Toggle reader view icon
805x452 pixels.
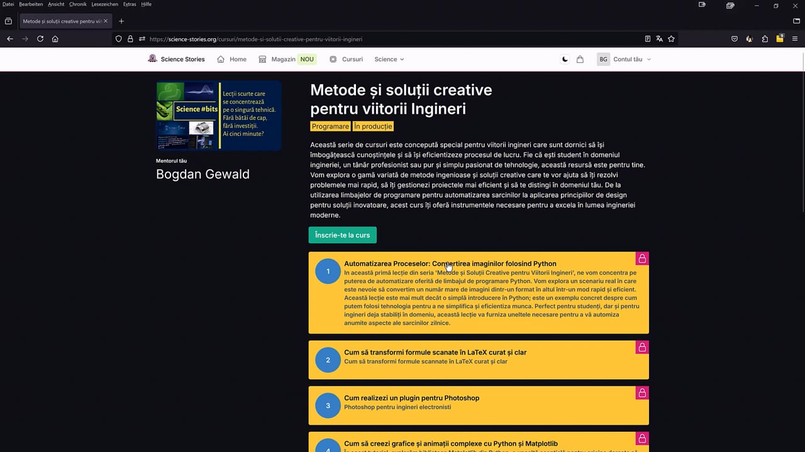point(648,39)
